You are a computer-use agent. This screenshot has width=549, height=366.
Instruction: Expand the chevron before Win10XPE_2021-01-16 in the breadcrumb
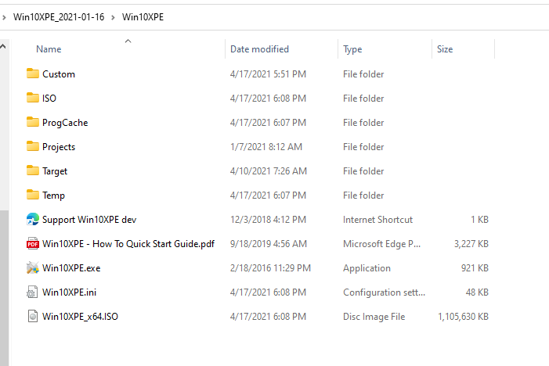4,17
